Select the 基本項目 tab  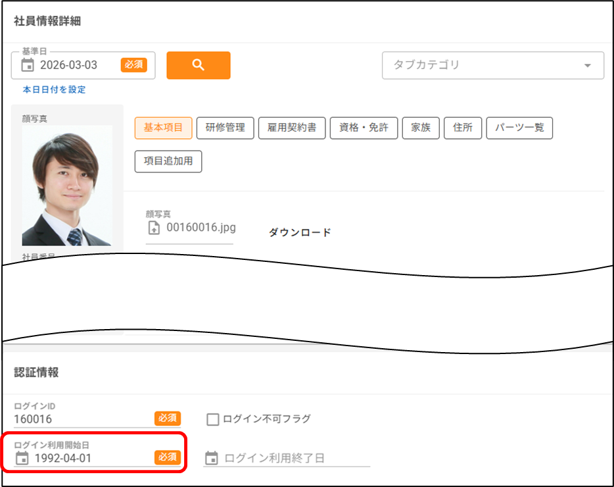point(163,128)
